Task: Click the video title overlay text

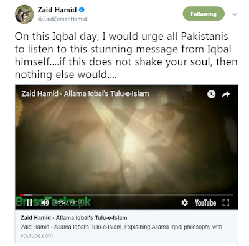Action: tap(85, 93)
